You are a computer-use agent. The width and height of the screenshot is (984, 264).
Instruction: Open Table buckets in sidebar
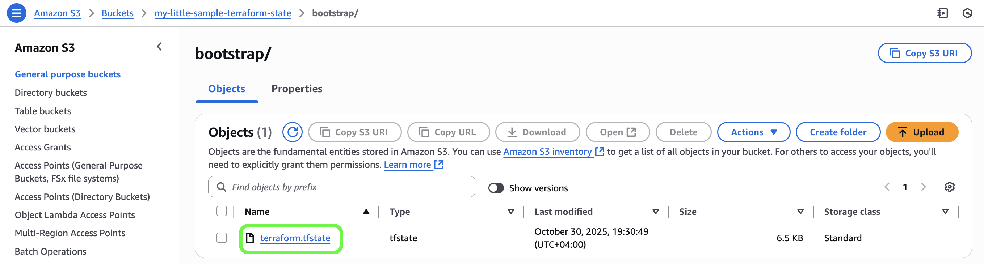pyautogui.click(x=43, y=111)
